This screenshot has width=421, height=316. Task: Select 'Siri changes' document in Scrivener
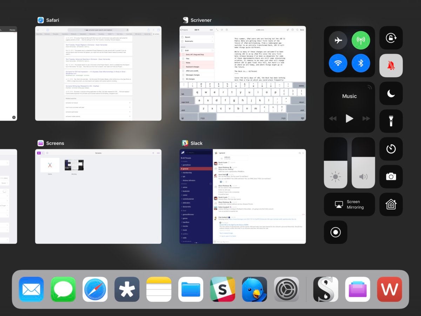197,79
